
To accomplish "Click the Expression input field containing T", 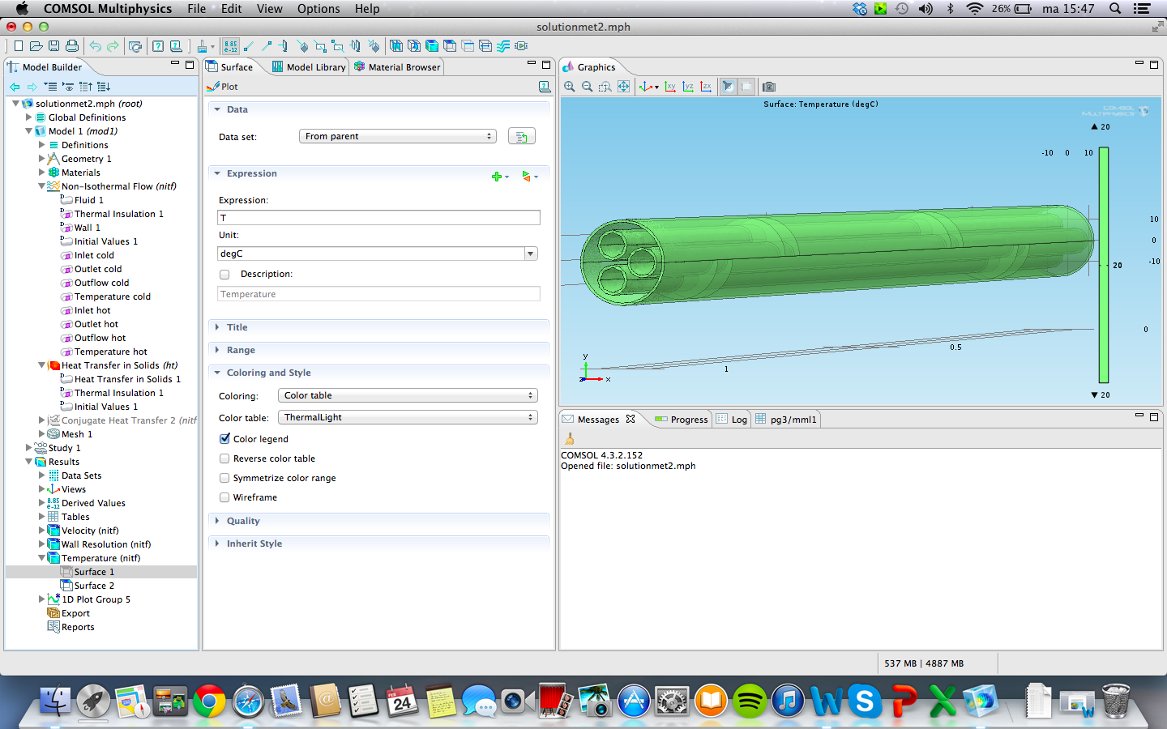I will click(x=378, y=218).
